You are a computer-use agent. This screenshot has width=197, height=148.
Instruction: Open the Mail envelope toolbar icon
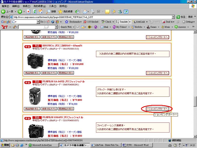[85, 12]
